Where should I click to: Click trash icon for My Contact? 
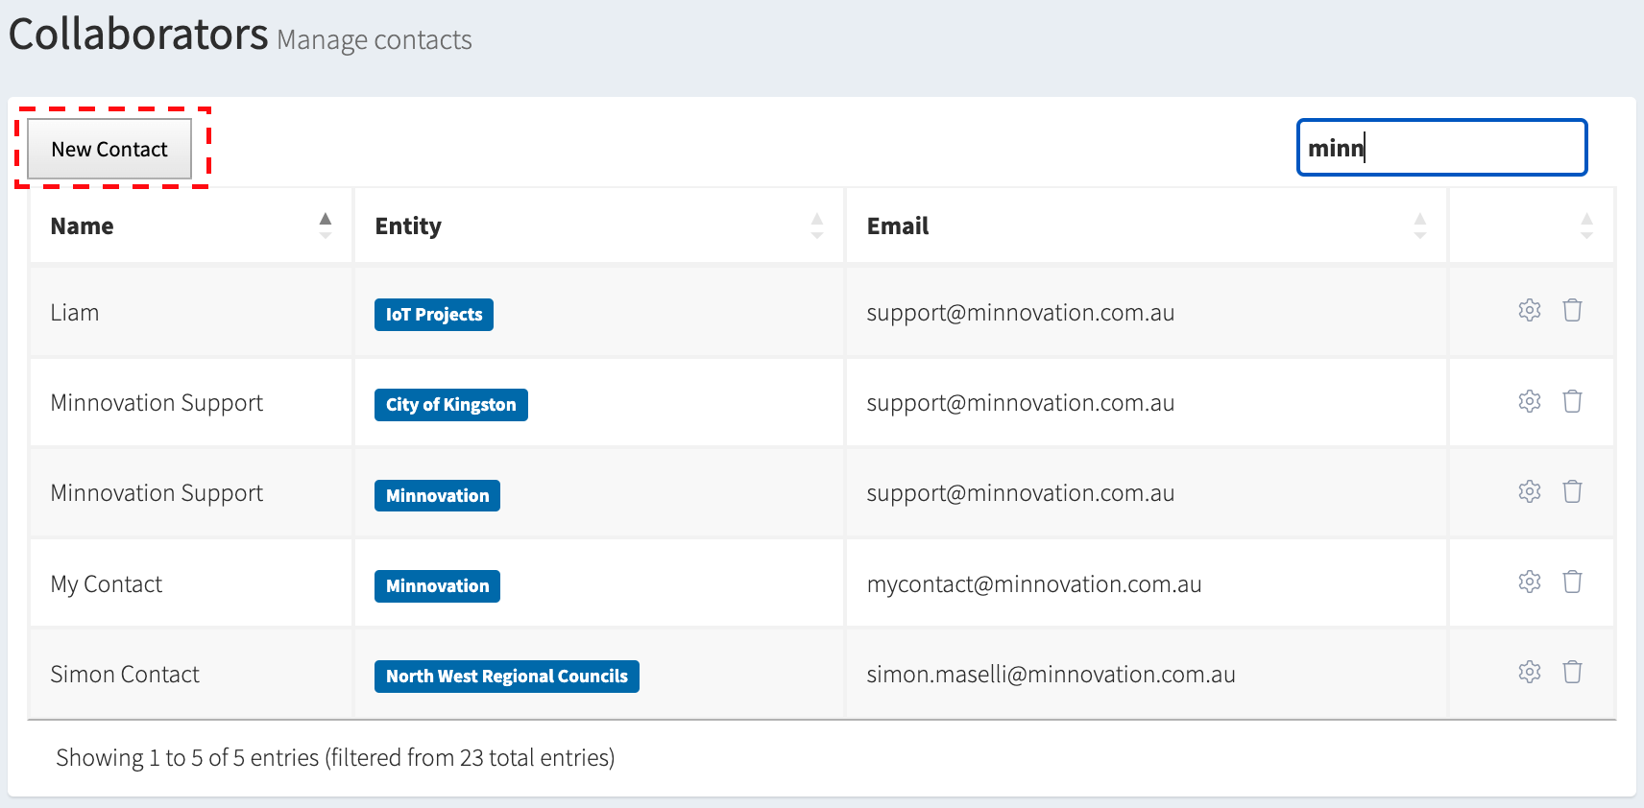click(1572, 582)
